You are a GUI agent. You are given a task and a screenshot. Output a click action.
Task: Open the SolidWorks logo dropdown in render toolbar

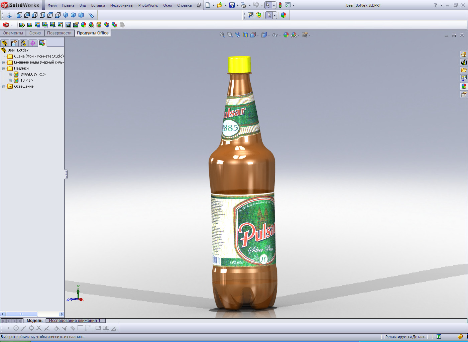click(12, 25)
